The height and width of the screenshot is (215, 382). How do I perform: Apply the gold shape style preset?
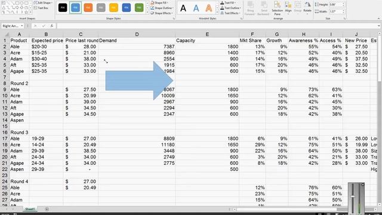point(113,8)
